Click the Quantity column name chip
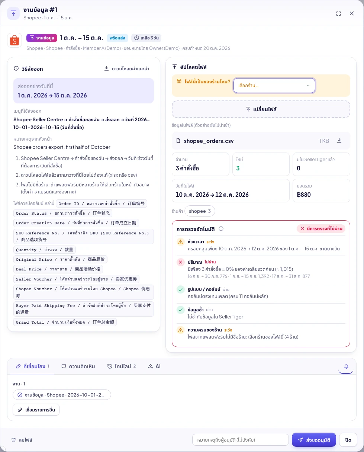 coord(45,250)
